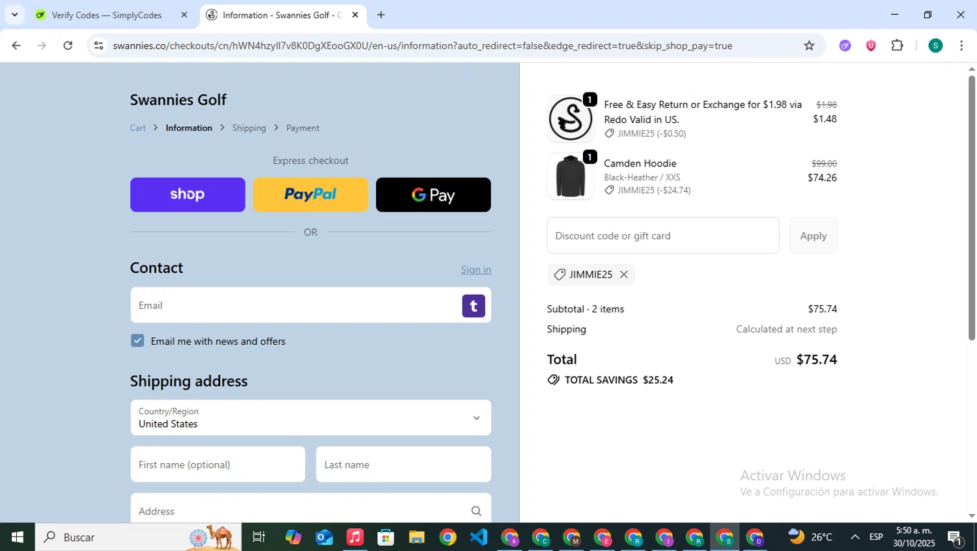Click the Swannies Golf store title
Viewport: 977px width, 551px height.
point(178,100)
